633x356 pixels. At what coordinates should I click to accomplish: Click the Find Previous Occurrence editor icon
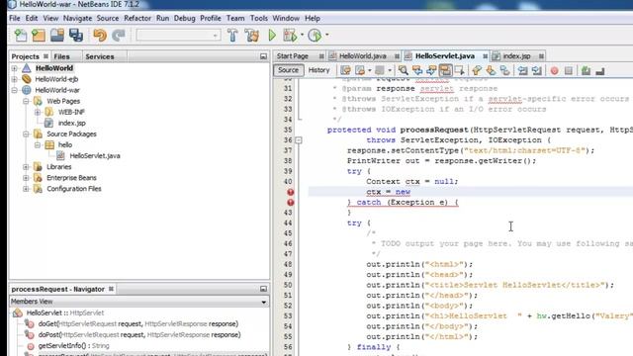[x=417, y=70]
